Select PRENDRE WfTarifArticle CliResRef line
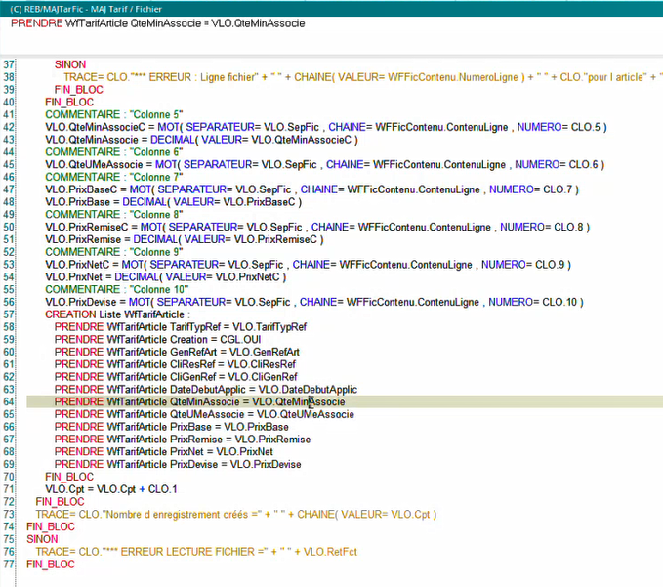The image size is (663, 587). pyautogui.click(x=175, y=364)
